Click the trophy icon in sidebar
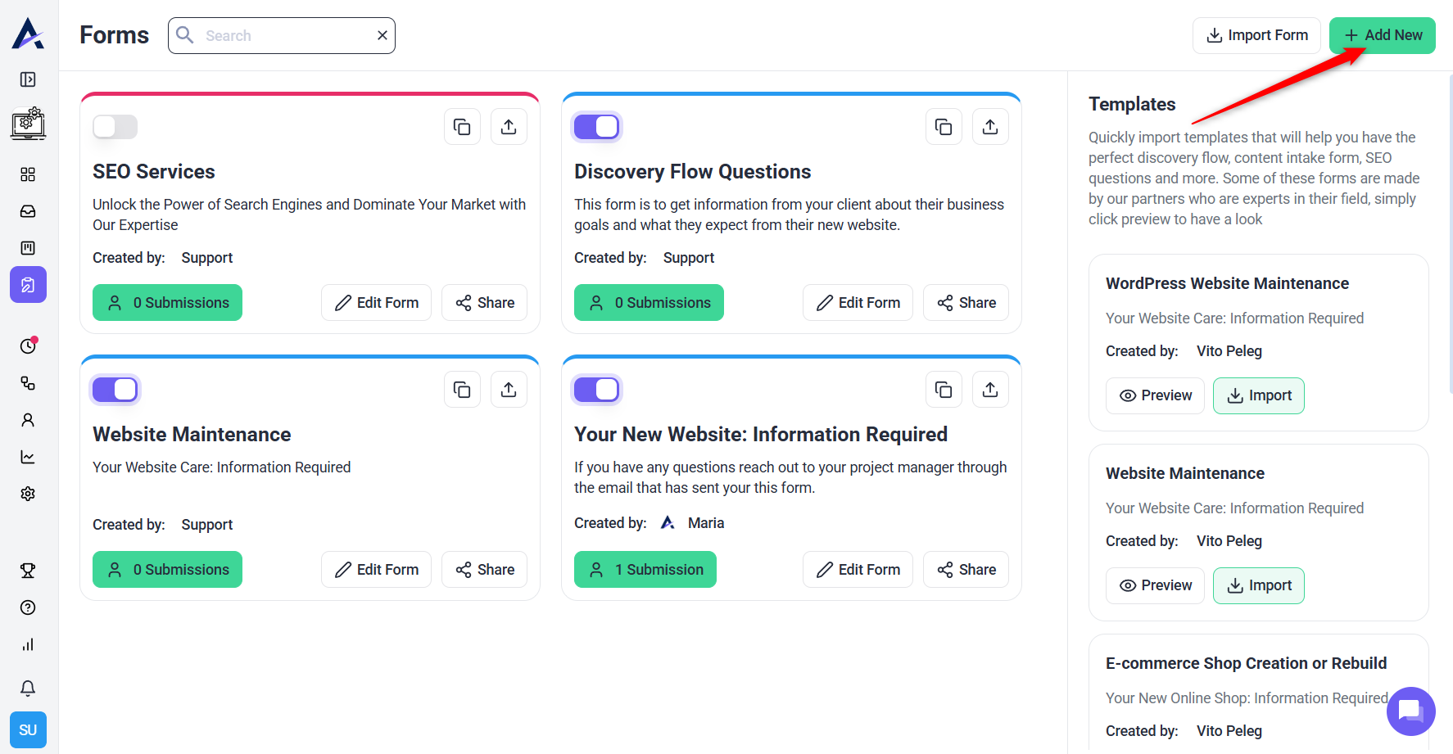Viewport: 1453px width, 754px height. (28, 571)
